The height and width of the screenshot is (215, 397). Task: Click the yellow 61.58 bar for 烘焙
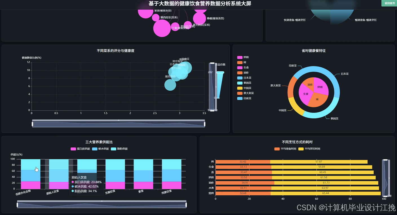[x=324, y=177]
